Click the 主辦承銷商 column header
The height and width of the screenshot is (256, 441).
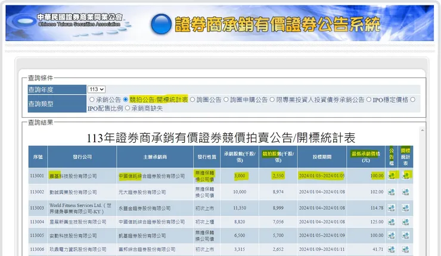pyautogui.click(x=155, y=157)
